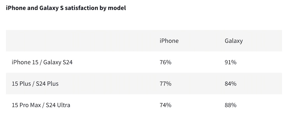Click "Galaxy S24" in the first row label

coord(58,62)
